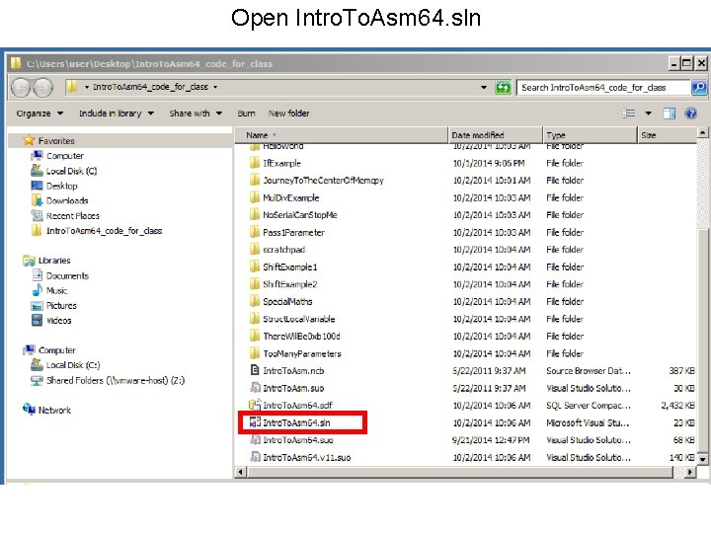
Task: Open the Videos library
Action: click(x=58, y=321)
